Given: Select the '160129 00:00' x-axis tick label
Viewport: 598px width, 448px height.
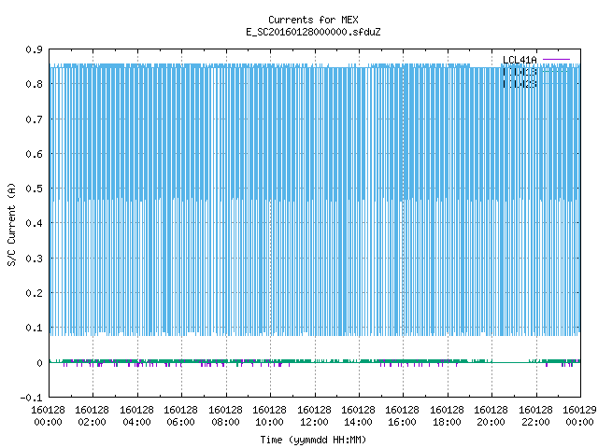Looking at the screenshot, I should pyautogui.click(x=579, y=416).
